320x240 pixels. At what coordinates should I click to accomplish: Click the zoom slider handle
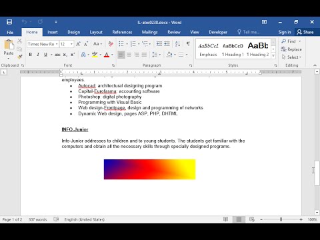coord(281,219)
